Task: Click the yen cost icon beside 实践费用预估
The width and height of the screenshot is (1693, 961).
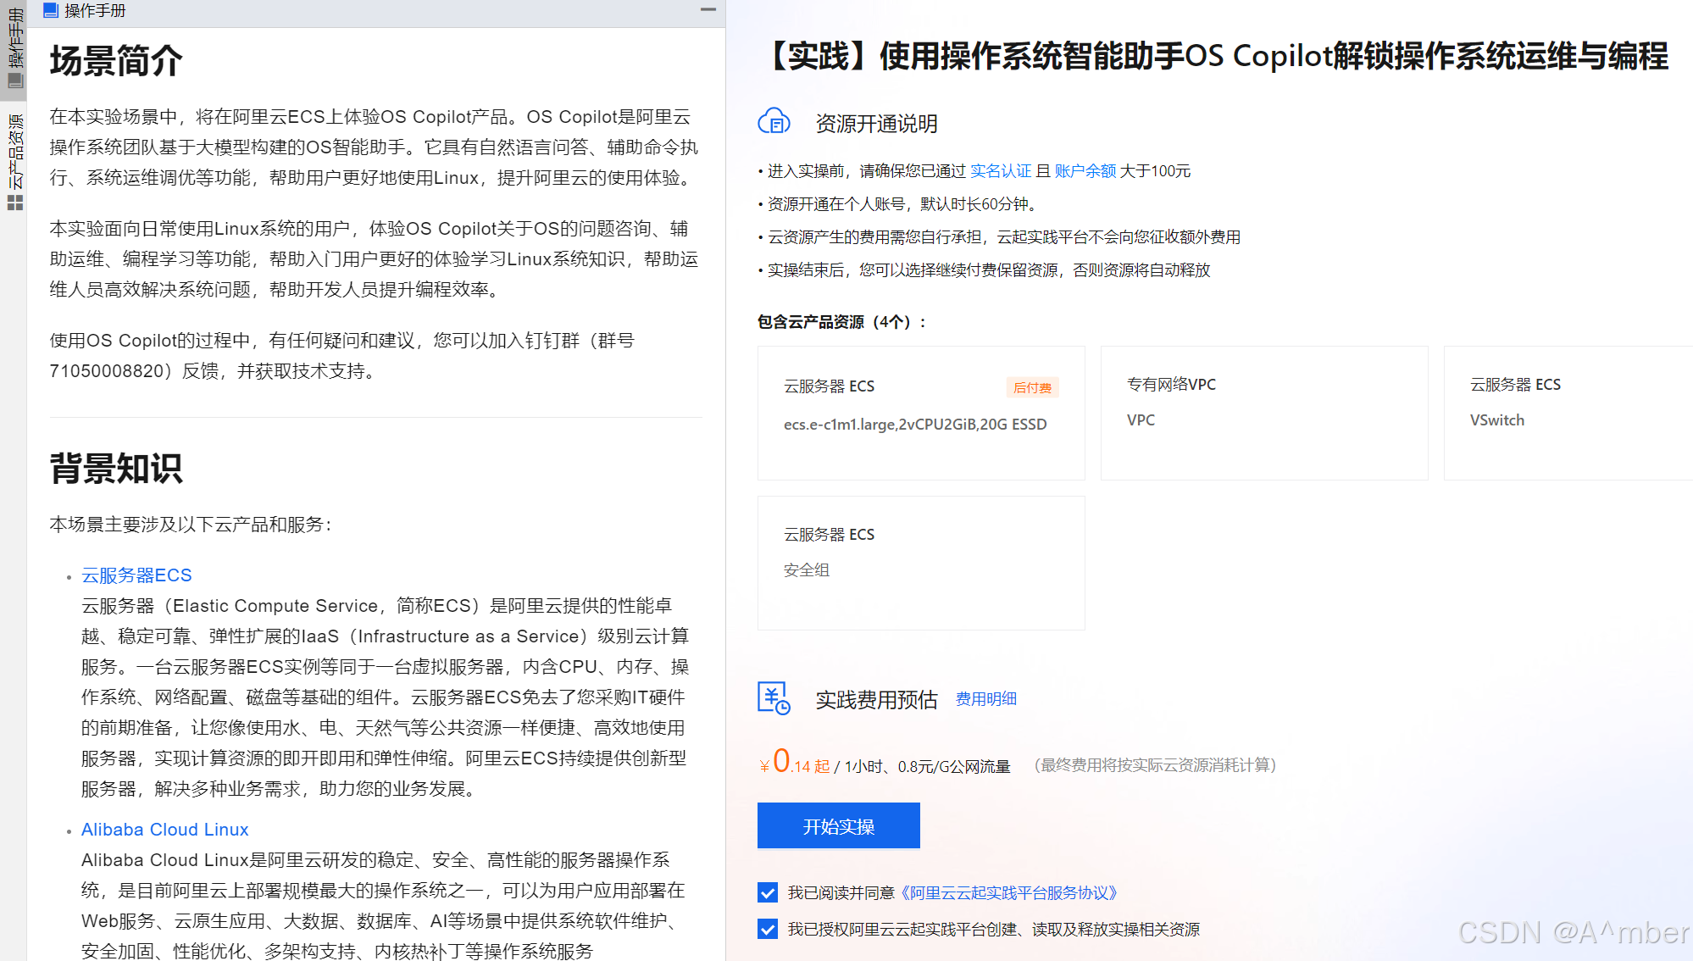Action: click(x=774, y=698)
